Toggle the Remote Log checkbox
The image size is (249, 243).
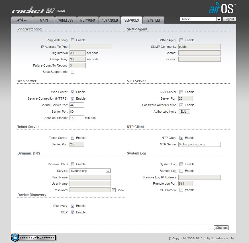pos(181,171)
